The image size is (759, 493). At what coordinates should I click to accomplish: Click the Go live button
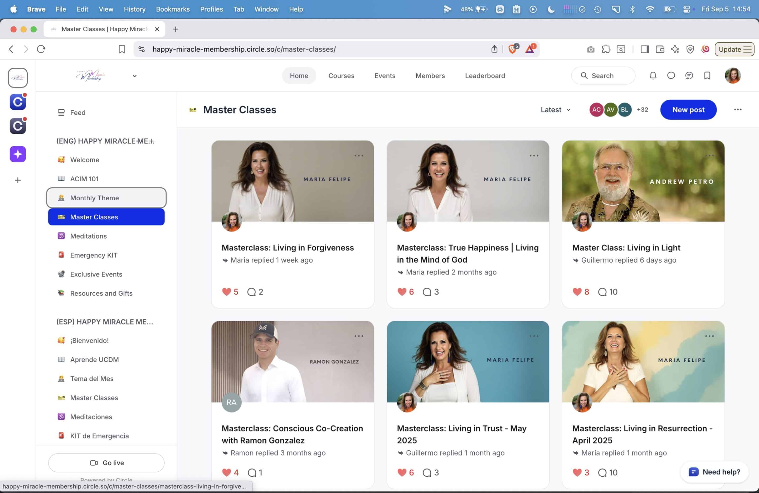[x=106, y=462]
